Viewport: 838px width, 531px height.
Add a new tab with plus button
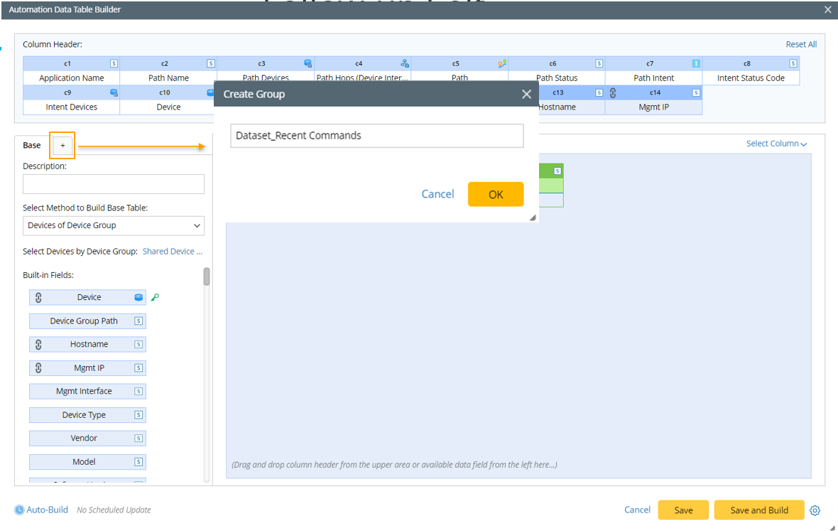(x=62, y=146)
